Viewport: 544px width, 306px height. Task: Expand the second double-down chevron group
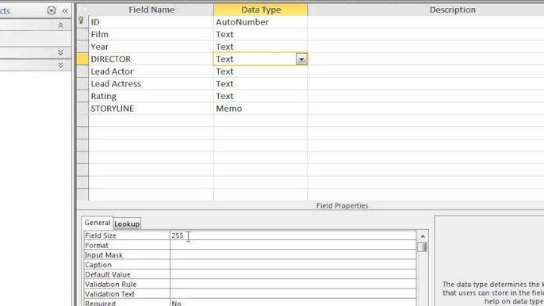[x=60, y=65]
